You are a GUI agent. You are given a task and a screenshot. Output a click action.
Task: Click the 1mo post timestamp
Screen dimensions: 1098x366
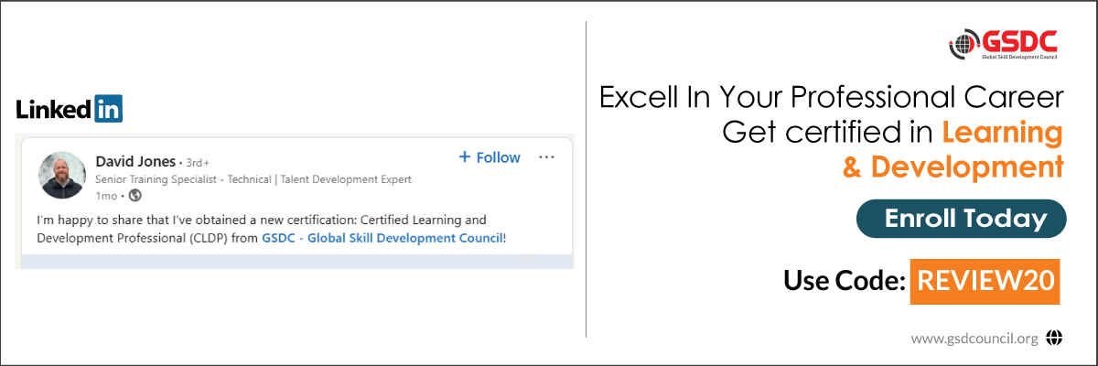coord(106,195)
